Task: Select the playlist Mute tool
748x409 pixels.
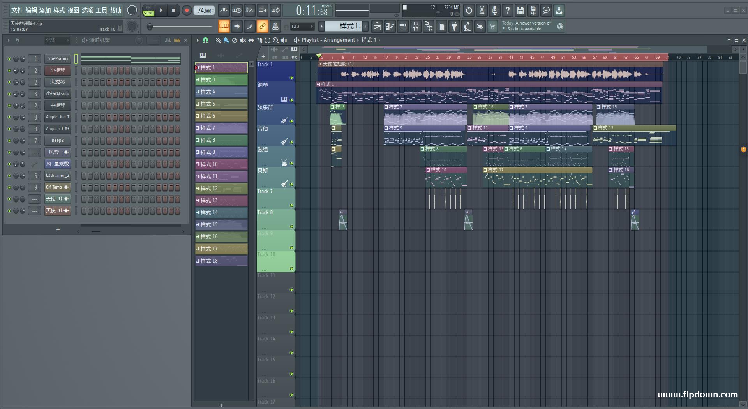Action: (x=243, y=40)
